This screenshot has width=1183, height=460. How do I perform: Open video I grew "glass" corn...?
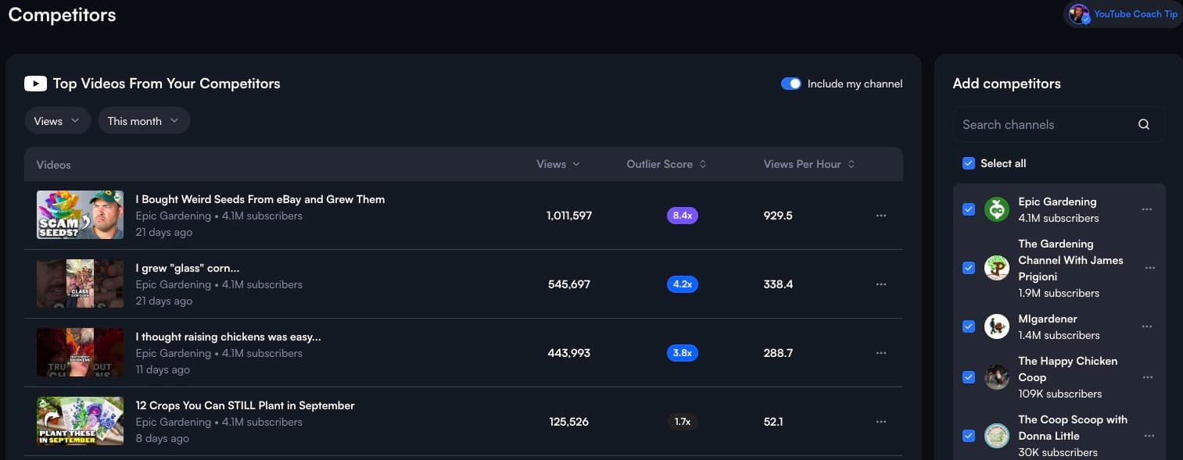tap(187, 268)
